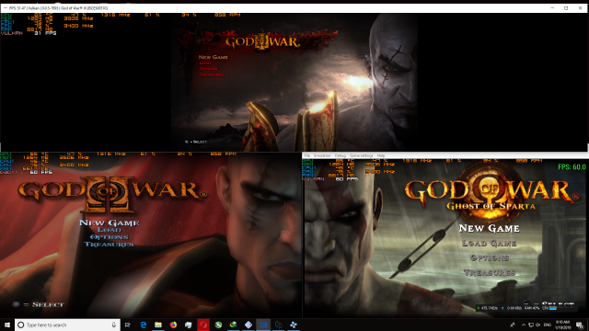This screenshot has height=331, width=589.
Task: Switch to the PCSX2 taskbar icon
Action: pos(278,325)
